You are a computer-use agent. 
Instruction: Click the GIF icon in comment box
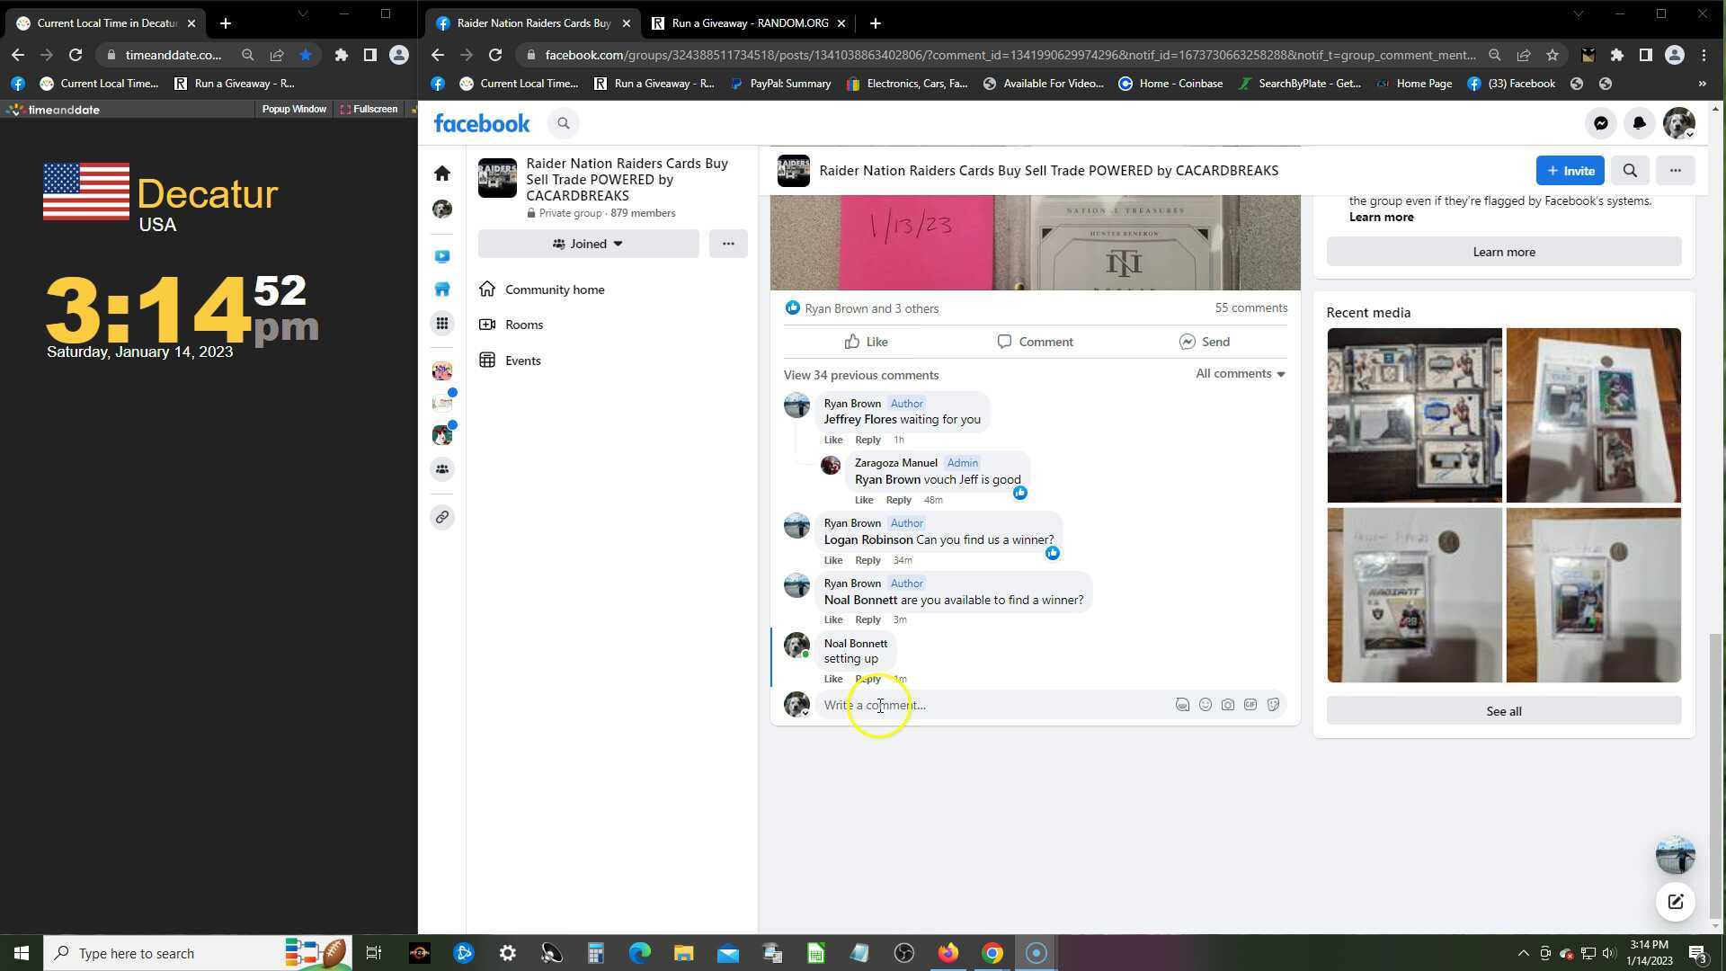(1250, 705)
